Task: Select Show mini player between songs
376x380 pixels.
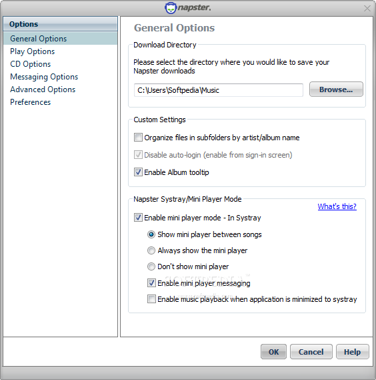Action: (x=151, y=234)
